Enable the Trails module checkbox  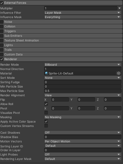[2, 50]
